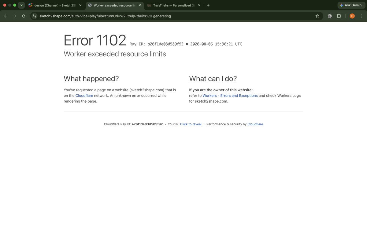Open the Extensions puzzle icon
Image resolution: width=367 pixels, height=230 pixels.
(x=339, y=16)
